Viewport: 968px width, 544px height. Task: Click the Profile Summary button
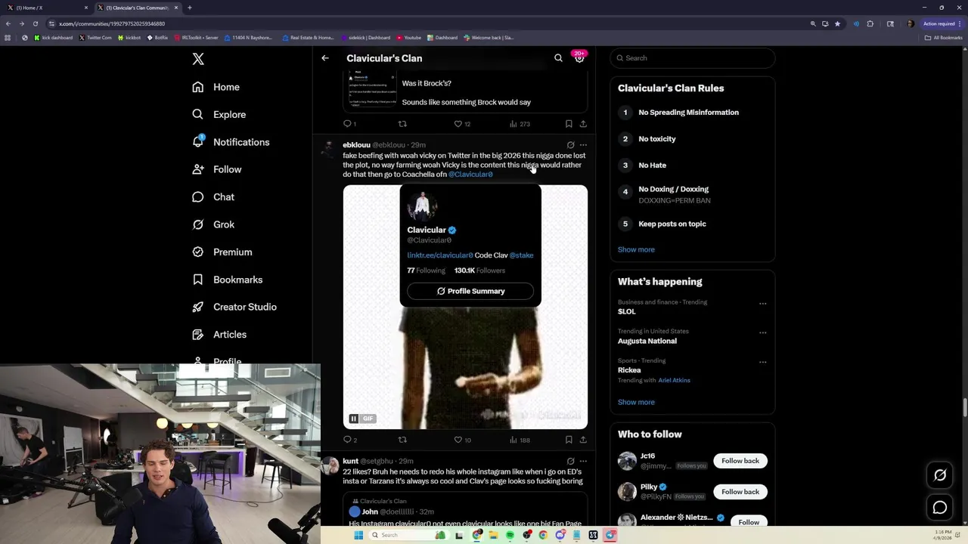point(470,291)
